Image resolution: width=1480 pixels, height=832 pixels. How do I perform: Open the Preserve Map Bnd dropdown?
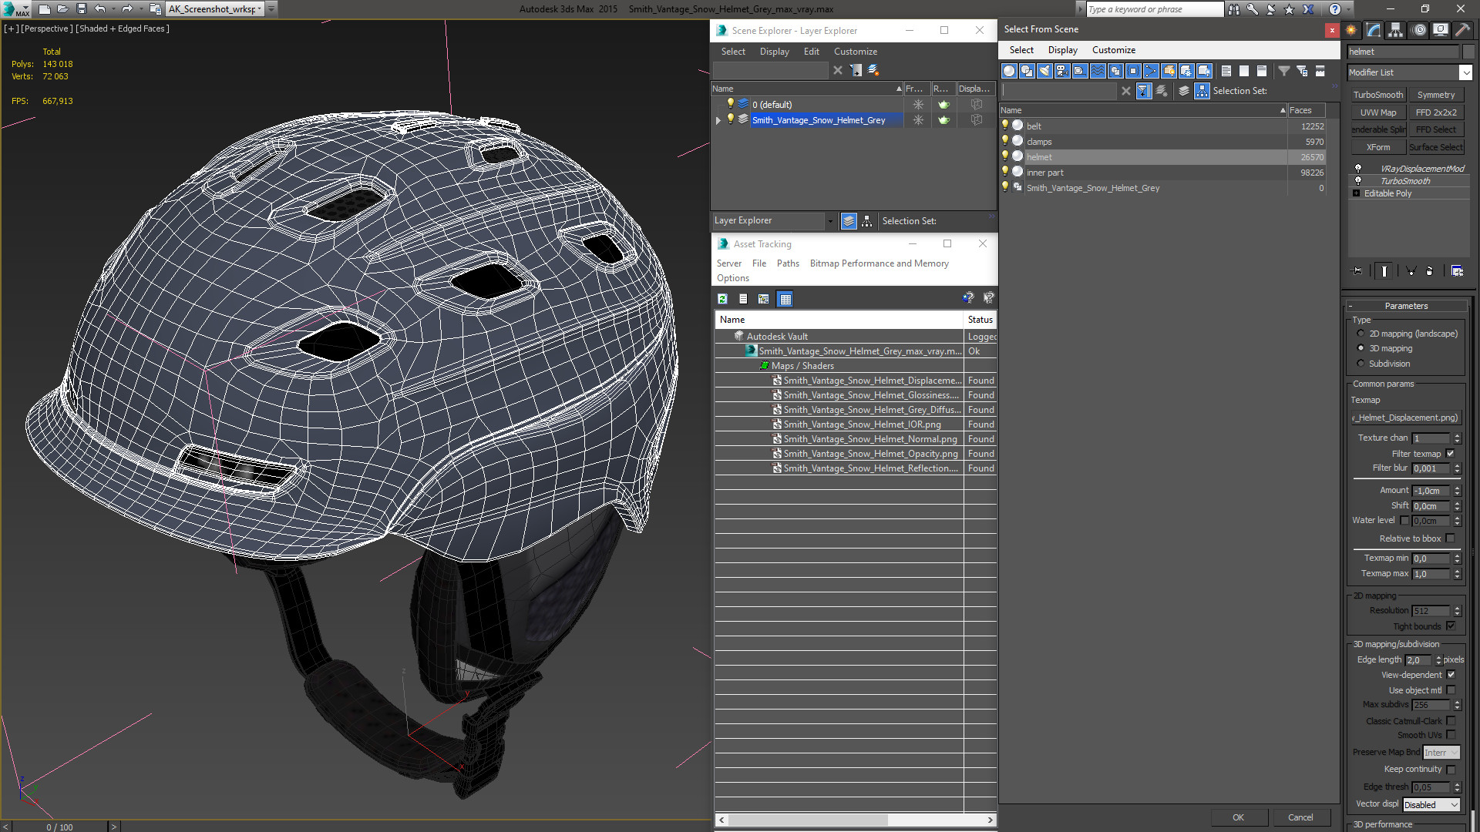coord(1441,753)
